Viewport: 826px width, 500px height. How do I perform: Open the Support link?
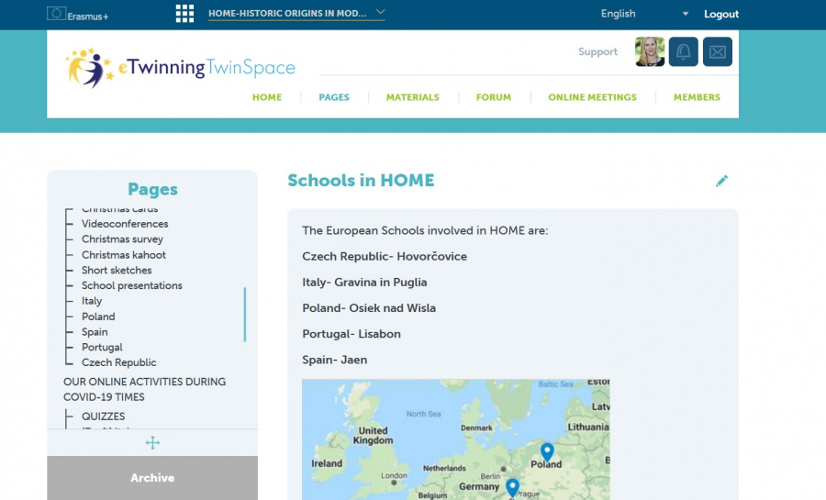click(597, 51)
